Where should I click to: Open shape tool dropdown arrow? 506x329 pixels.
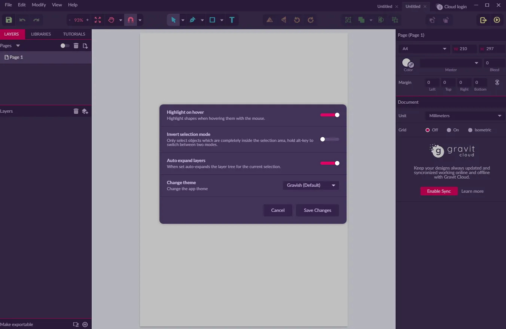[x=222, y=20]
